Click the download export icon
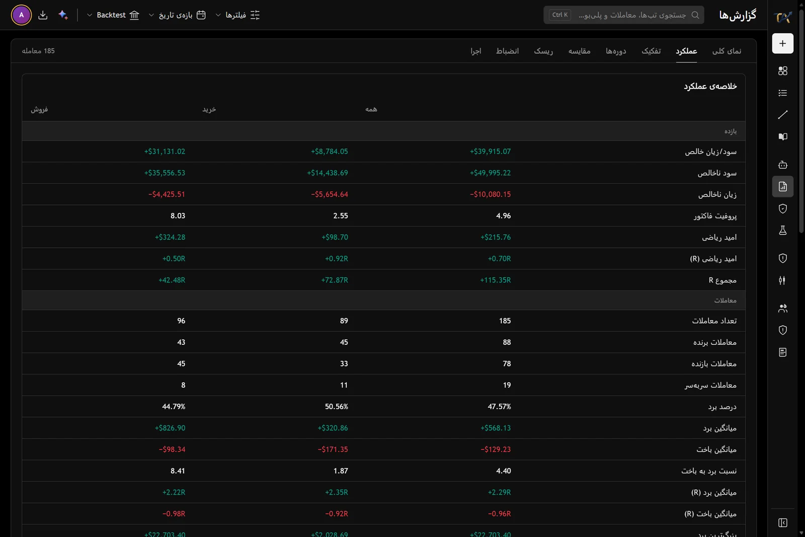This screenshot has width=805, height=537. coord(43,15)
